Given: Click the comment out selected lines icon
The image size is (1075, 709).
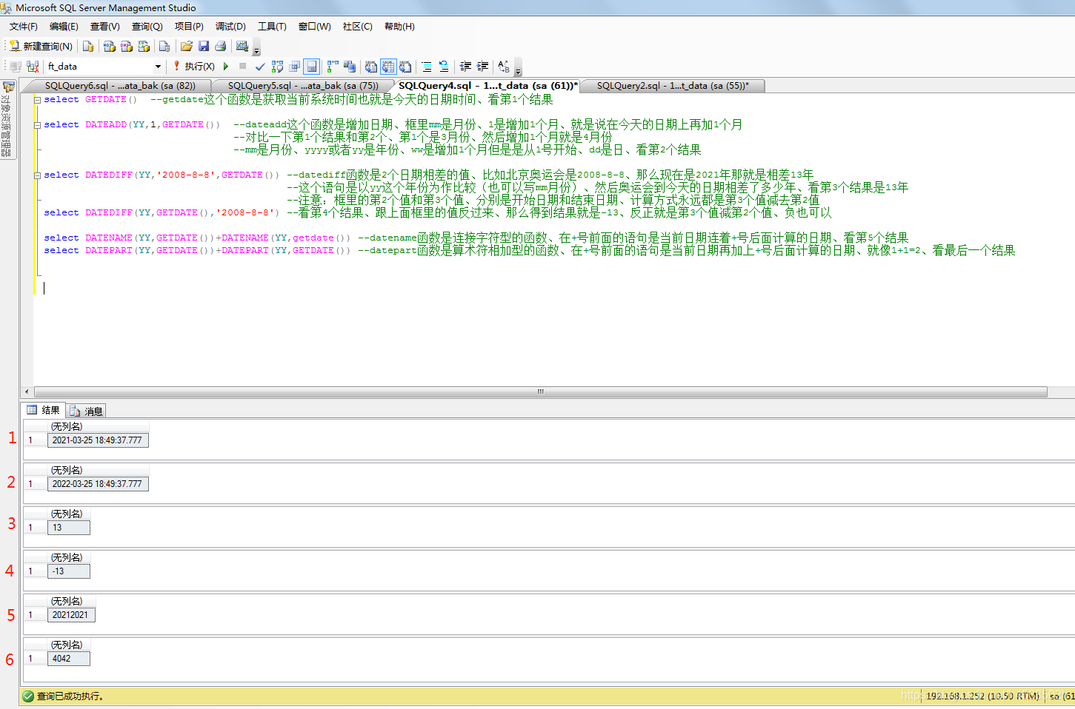Looking at the screenshot, I should tap(427, 67).
